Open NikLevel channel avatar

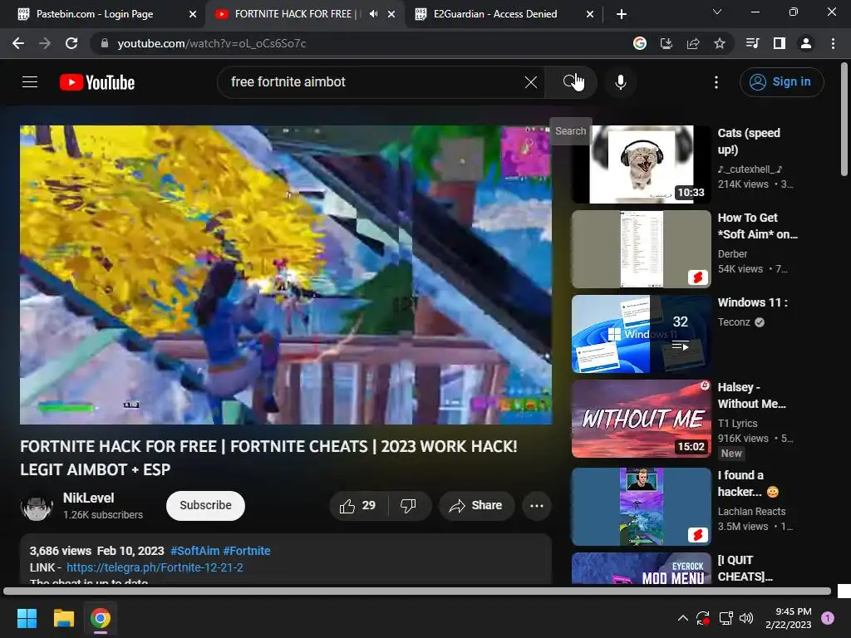[37, 506]
